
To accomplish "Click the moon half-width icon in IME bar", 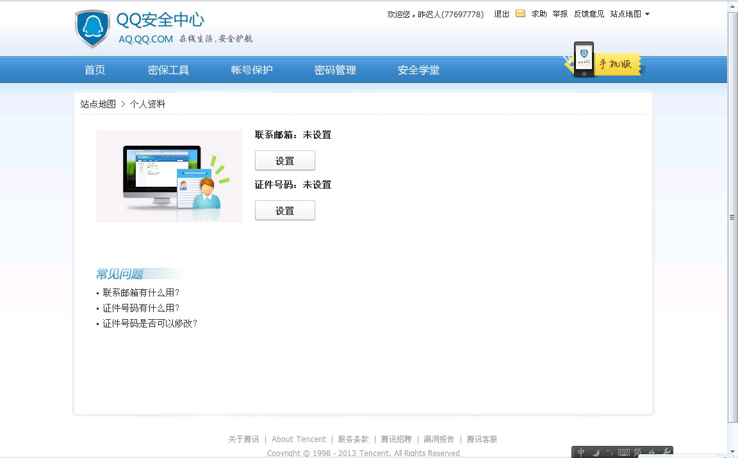I will [596, 453].
